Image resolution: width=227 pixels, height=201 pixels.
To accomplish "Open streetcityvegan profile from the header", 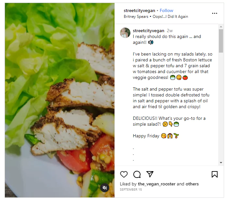I will (140, 11).
